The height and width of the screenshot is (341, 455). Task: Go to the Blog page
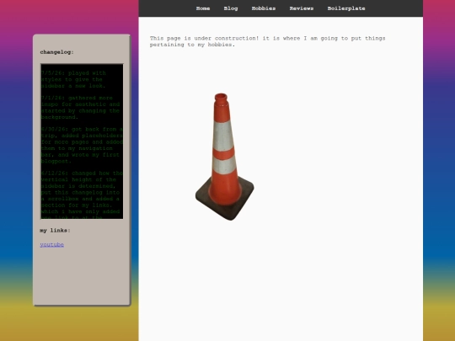point(231,8)
